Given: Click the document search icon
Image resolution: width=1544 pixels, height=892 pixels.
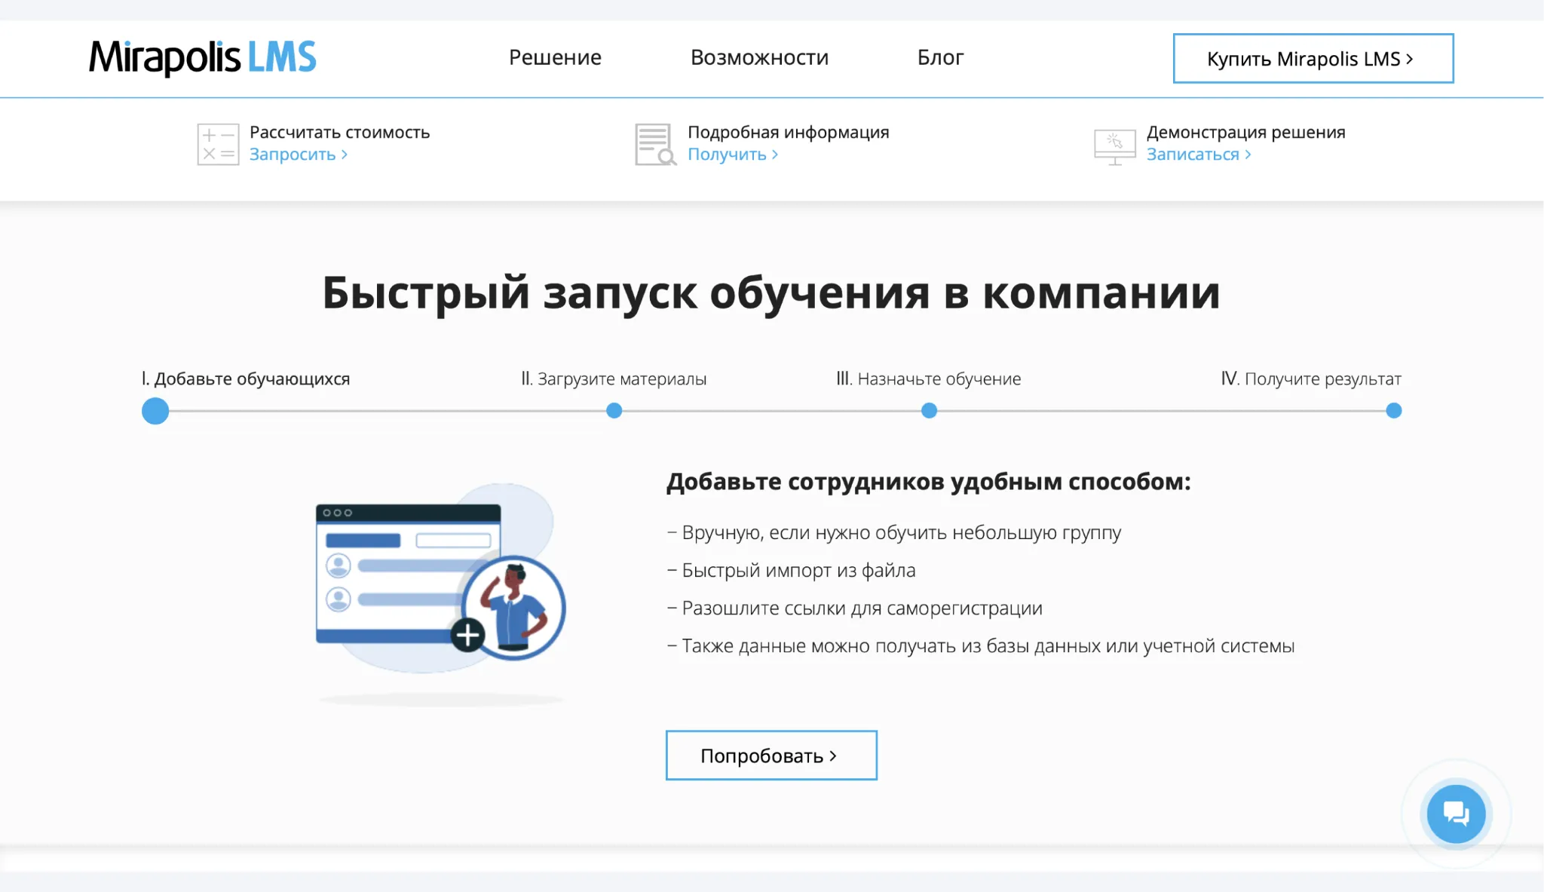Looking at the screenshot, I should point(654,144).
